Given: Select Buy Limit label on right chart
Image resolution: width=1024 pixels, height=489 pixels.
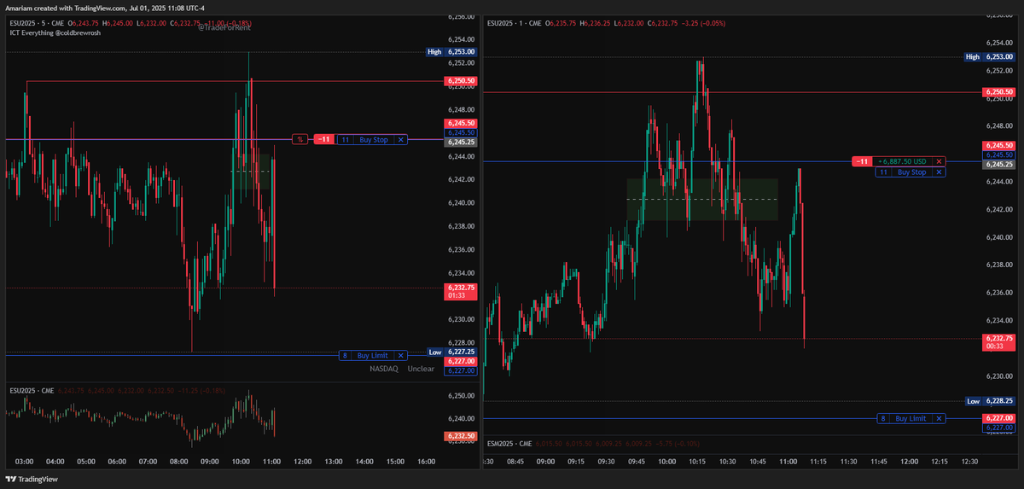Looking at the screenshot, I should pyautogui.click(x=912, y=419).
